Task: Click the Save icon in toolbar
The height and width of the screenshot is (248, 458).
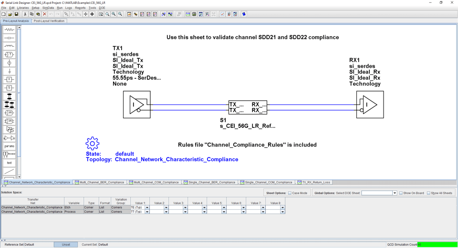Action: pyautogui.click(x=16, y=14)
